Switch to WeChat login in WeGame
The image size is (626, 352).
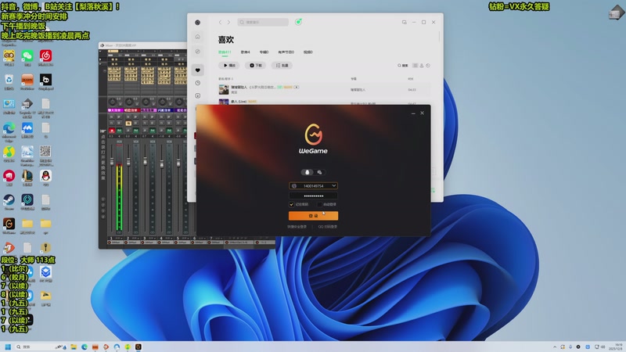click(x=319, y=172)
